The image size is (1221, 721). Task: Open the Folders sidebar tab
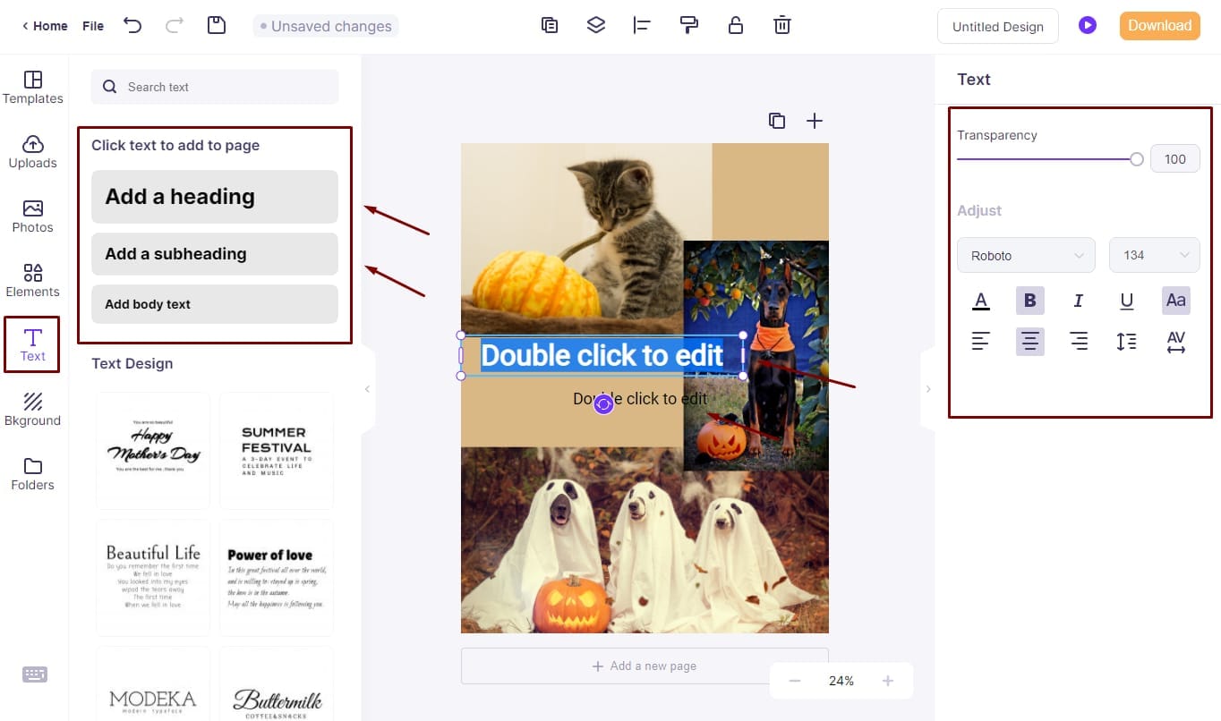33,474
